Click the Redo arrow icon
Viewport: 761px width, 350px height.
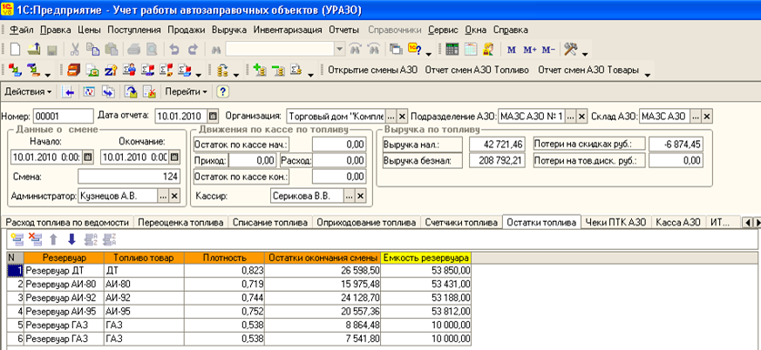[193, 49]
